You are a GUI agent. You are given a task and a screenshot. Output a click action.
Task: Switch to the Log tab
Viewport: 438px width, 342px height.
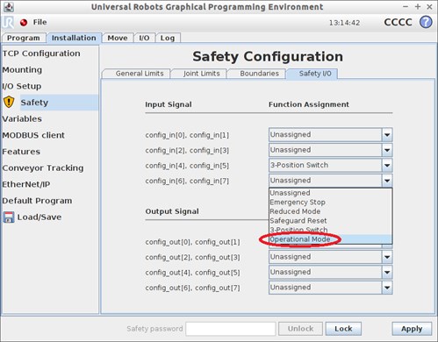(x=168, y=38)
